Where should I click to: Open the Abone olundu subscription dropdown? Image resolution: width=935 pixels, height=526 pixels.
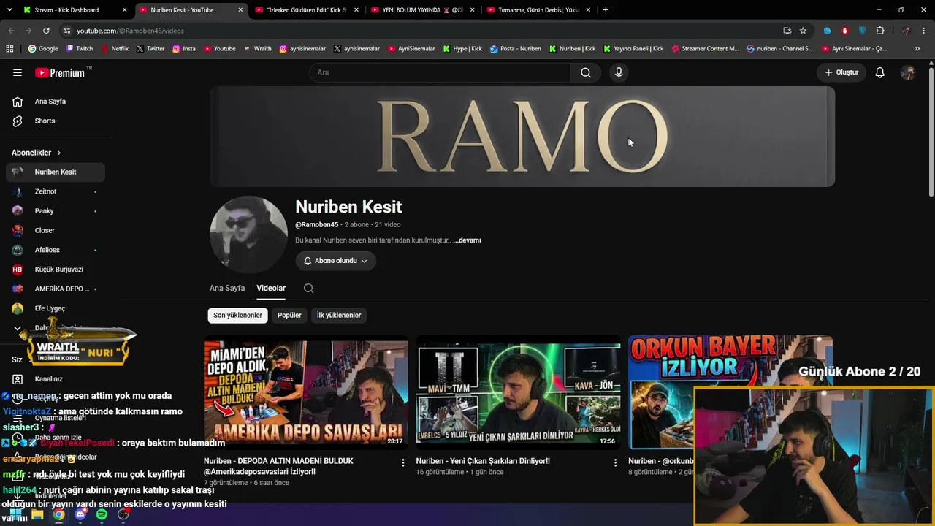(x=335, y=261)
